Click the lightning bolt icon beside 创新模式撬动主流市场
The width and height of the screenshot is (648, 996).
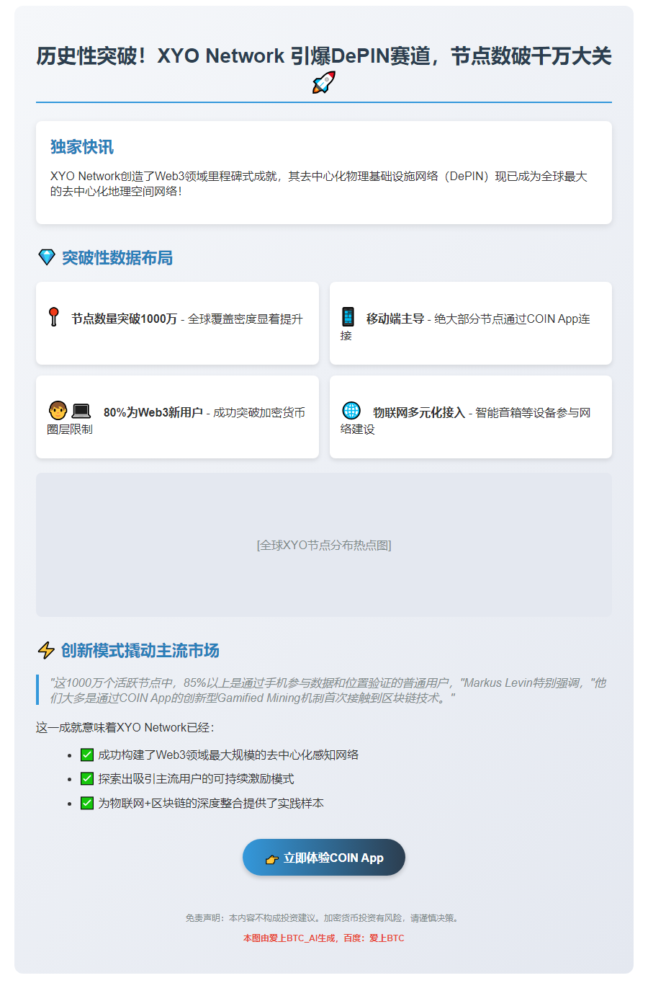pos(46,650)
